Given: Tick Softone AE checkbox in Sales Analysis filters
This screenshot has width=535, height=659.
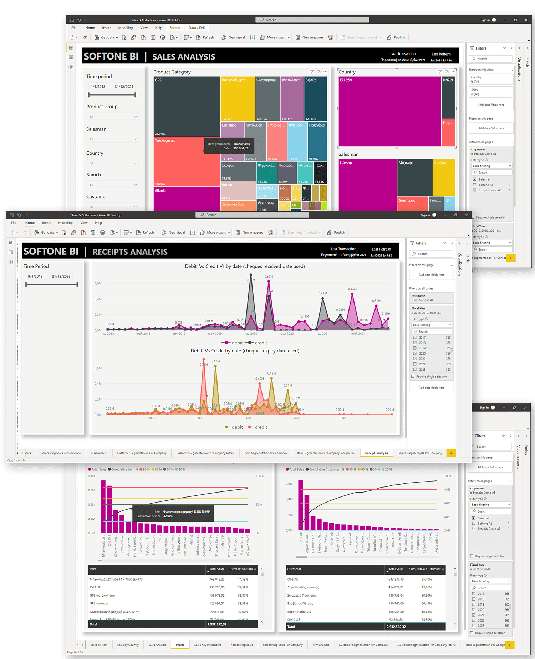Looking at the screenshot, I should pos(474,185).
